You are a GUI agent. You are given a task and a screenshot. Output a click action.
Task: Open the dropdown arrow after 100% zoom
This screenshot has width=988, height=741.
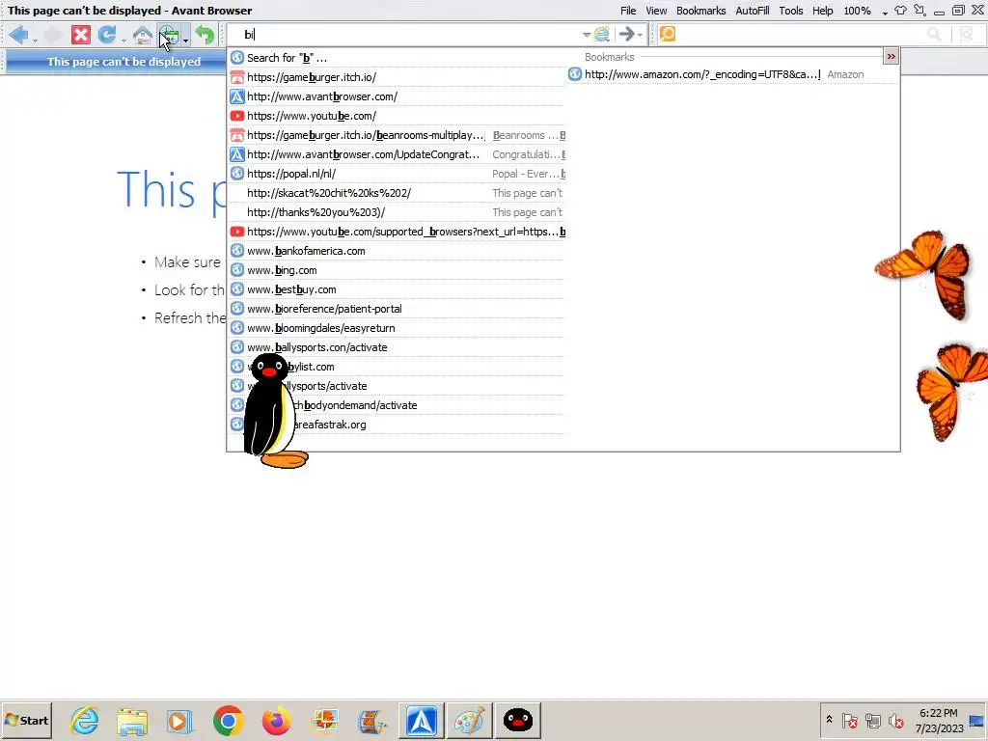(x=885, y=12)
